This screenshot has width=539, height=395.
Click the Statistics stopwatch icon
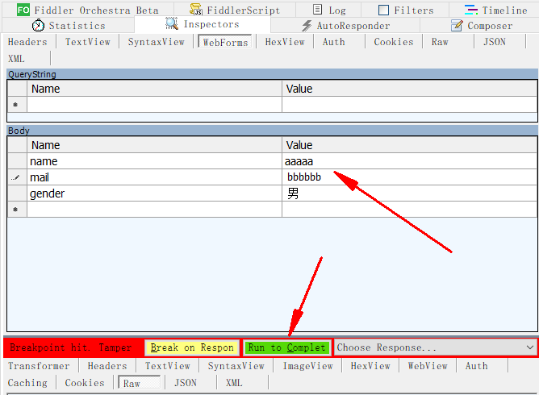coord(38,26)
